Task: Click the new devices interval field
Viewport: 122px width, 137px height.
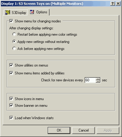Action: click(90, 80)
